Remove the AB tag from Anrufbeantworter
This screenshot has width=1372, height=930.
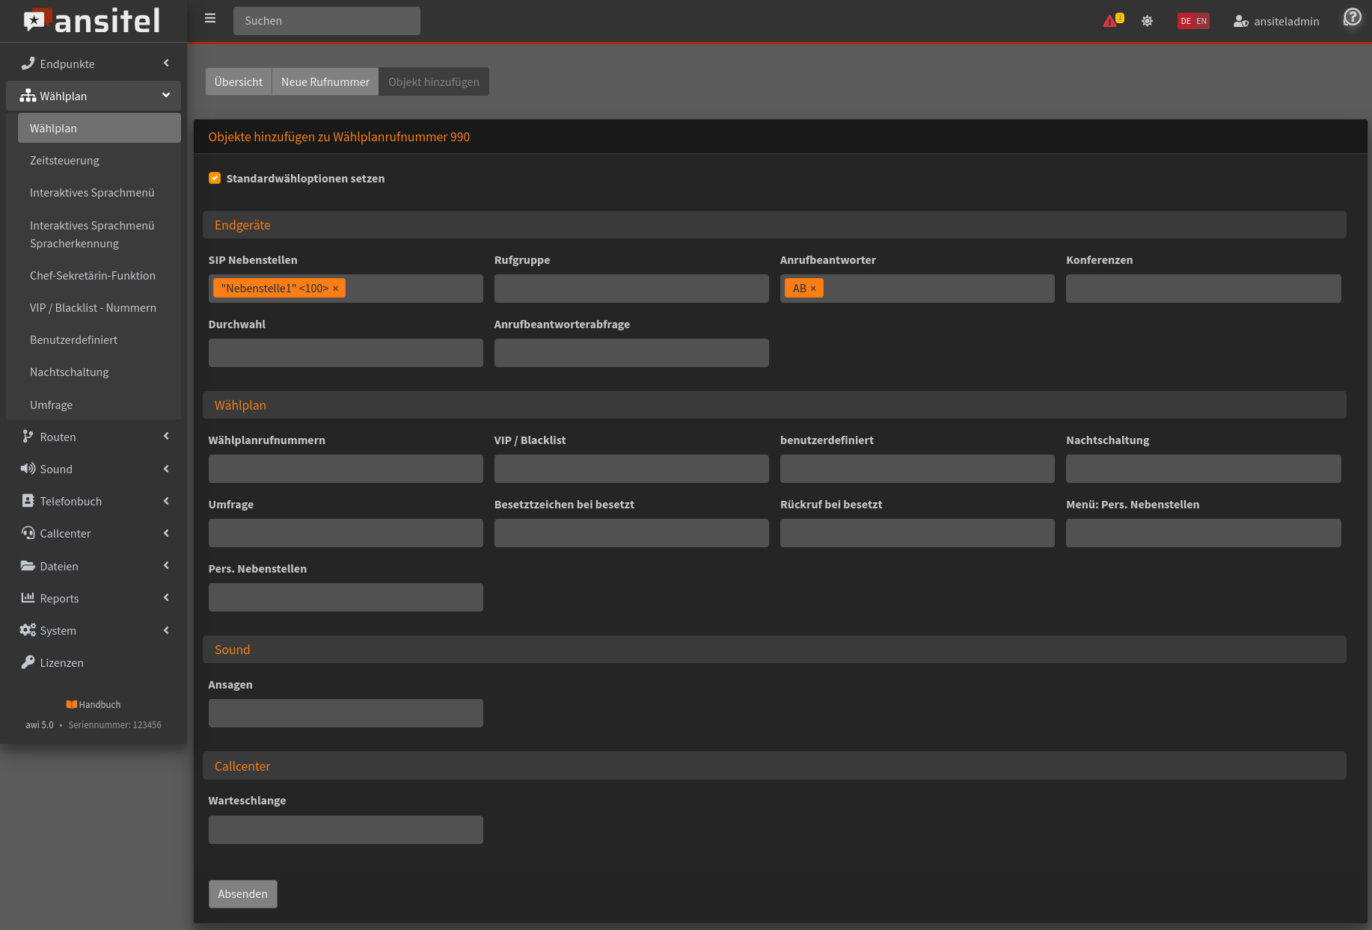tap(813, 289)
